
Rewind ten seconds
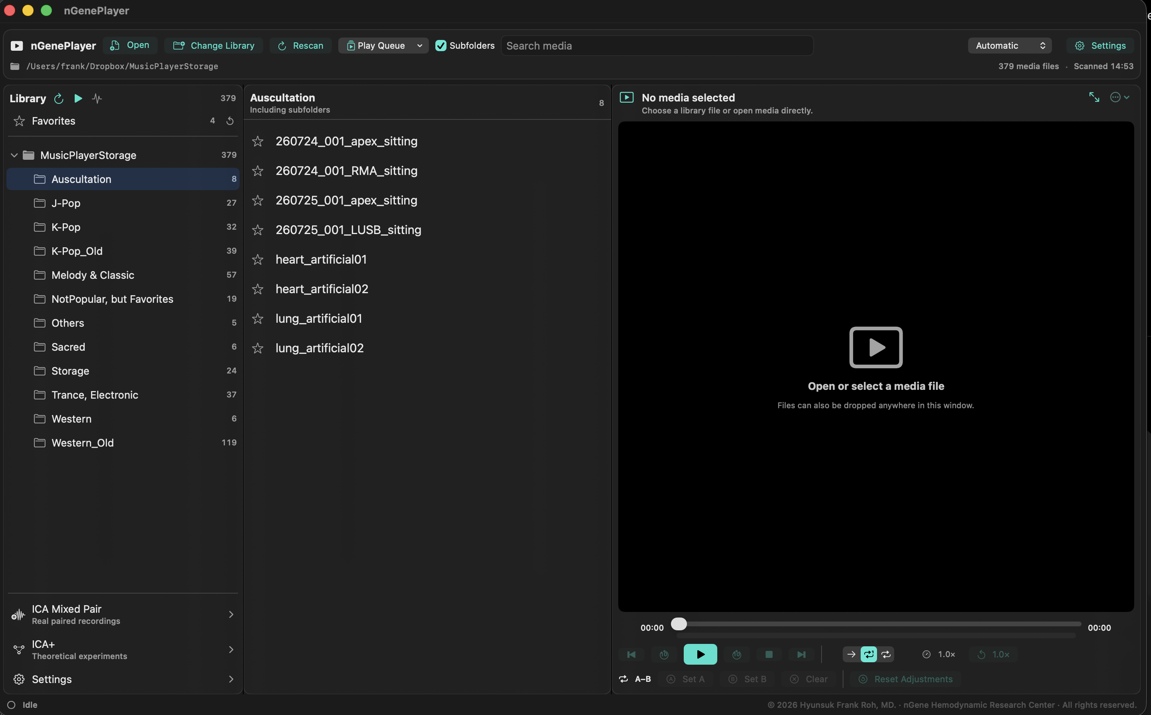pos(664,654)
